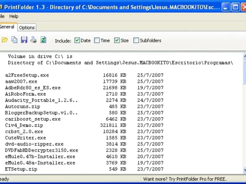This screenshot has height=184, width=246.
Task: Open the File menu
Action: (x=2, y=16)
